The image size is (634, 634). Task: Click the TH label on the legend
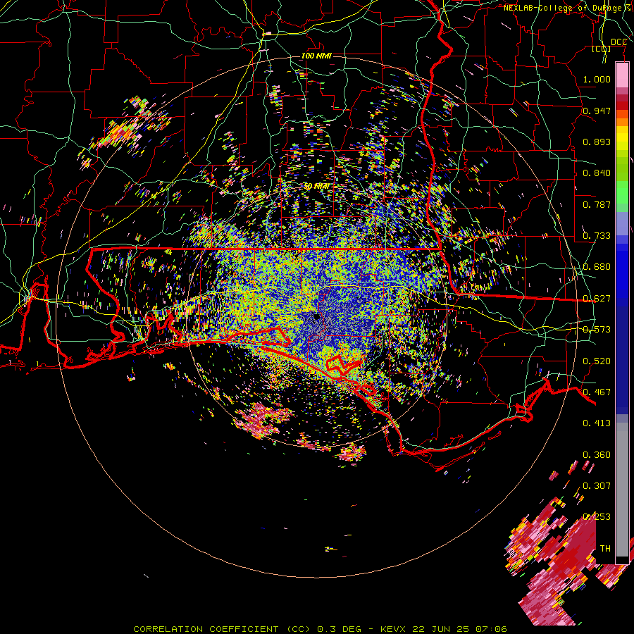click(605, 549)
